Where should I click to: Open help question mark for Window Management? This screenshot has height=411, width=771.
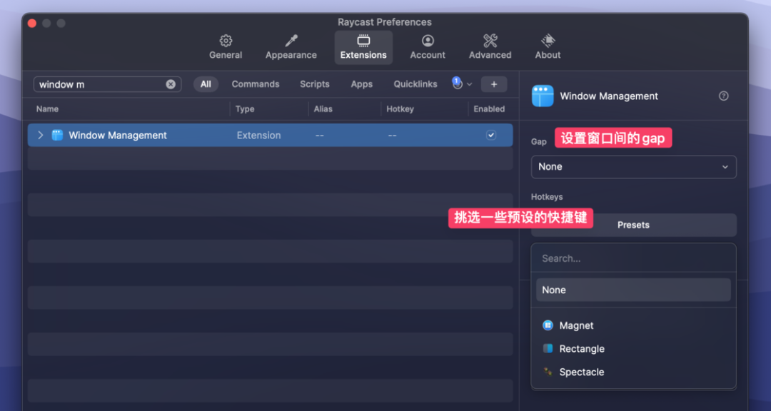click(x=723, y=96)
